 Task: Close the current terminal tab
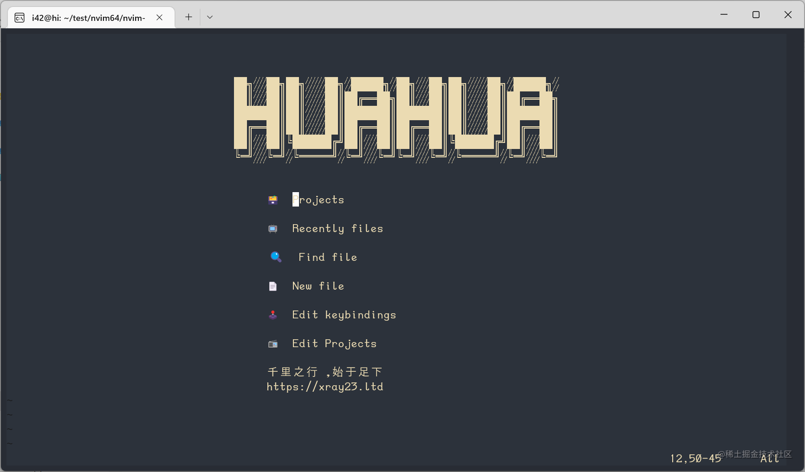click(x=159, y=17)
